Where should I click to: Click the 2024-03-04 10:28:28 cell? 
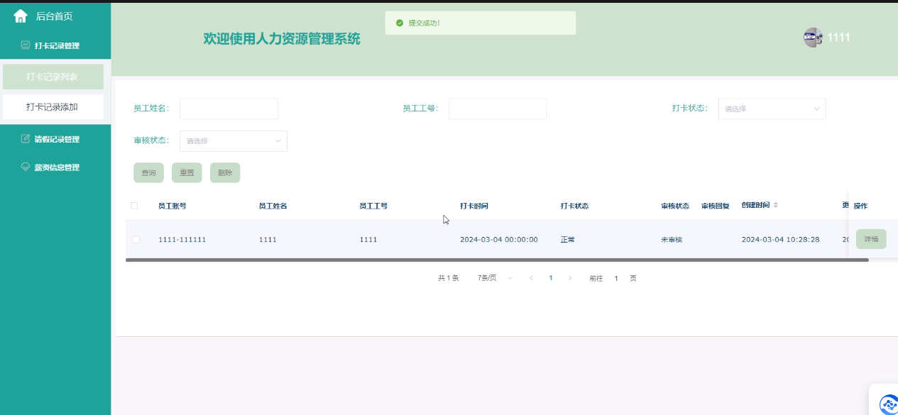click(781, 240)
